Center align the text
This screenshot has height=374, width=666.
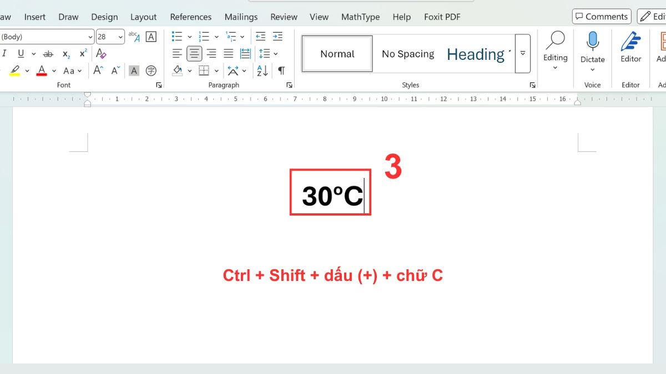click(194, 54)
